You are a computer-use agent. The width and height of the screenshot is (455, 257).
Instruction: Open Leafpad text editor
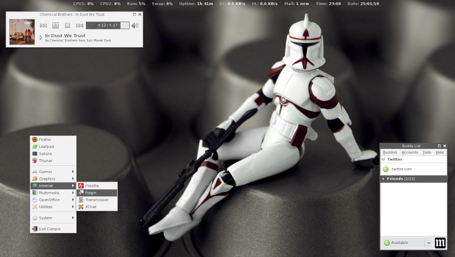(53, 147)
